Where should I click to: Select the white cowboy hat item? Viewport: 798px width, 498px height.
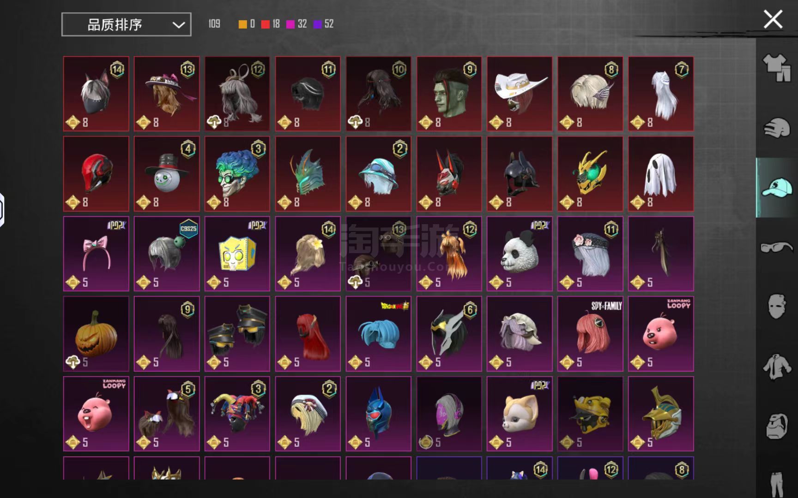[x=520, y=94]
